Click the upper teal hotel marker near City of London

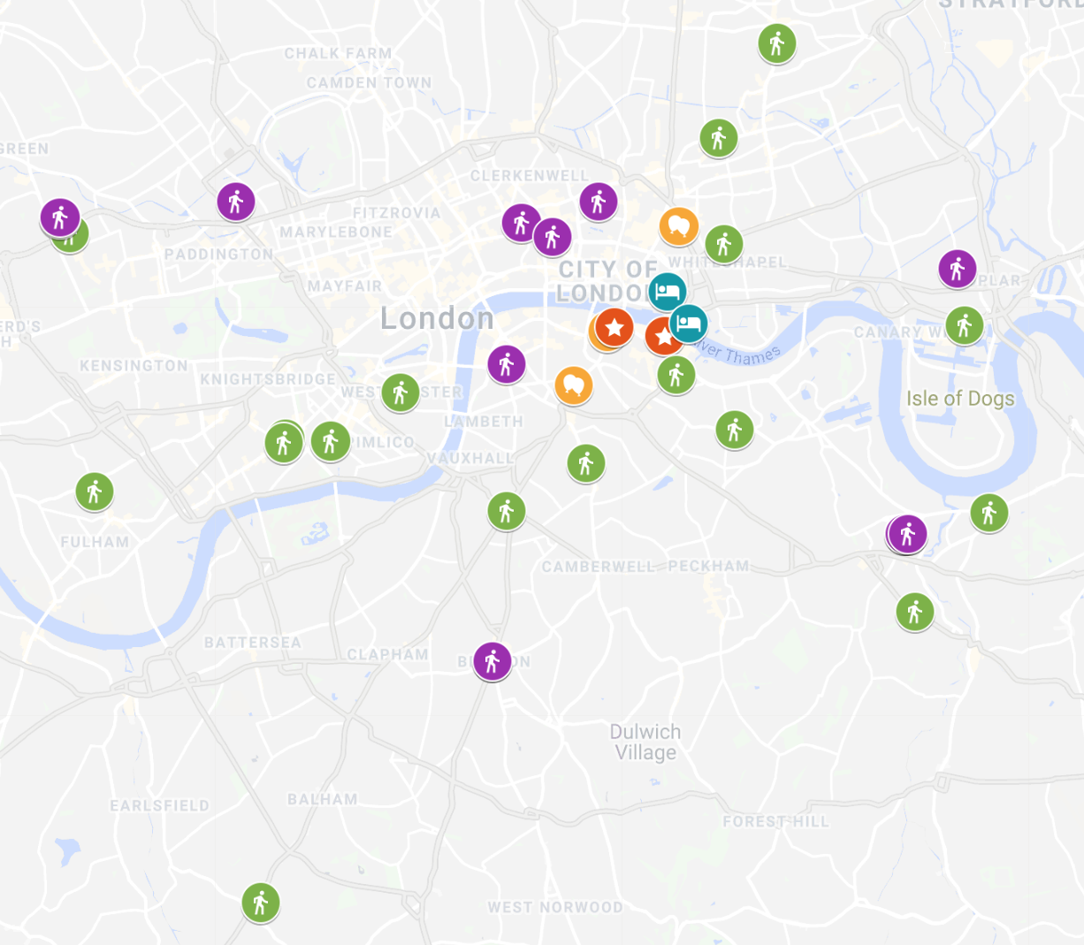(x=668, y=292)
